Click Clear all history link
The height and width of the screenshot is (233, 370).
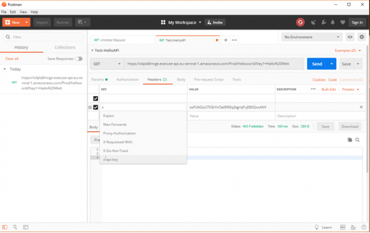(12, 59)
